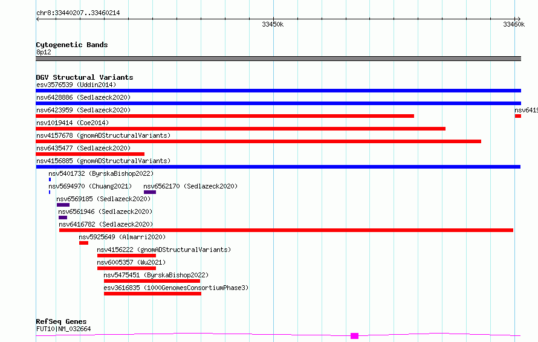538x342 pixels.
Task: Open the nsv6428886 (Sedlazeck2020) label
Action: pyautogui.click(x=83, y=97)
